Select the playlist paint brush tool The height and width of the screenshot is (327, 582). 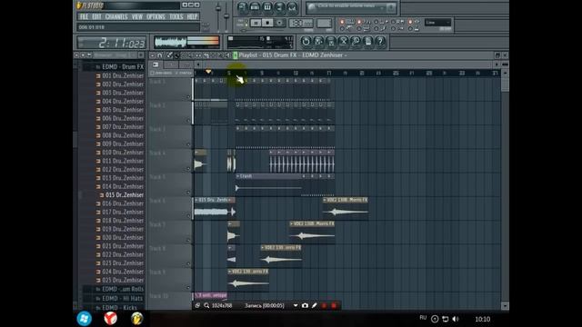pyautogui.click(x=176, y=55)
